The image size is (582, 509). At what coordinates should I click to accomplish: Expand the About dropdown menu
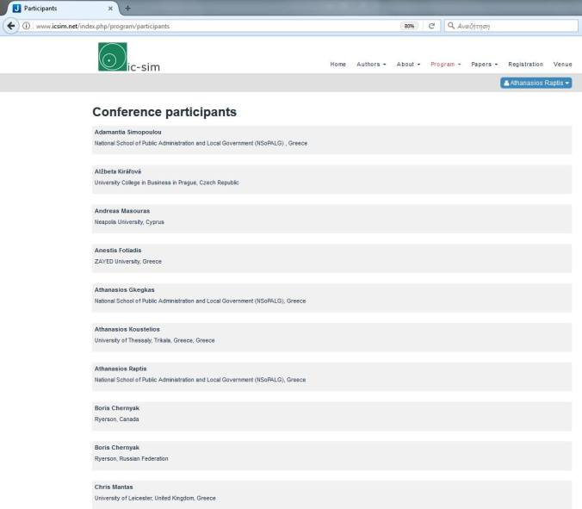coord(408,65)
